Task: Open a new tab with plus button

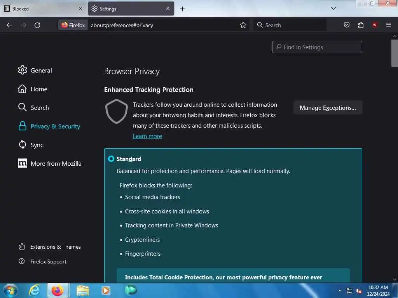Action: tap(183, 9)
